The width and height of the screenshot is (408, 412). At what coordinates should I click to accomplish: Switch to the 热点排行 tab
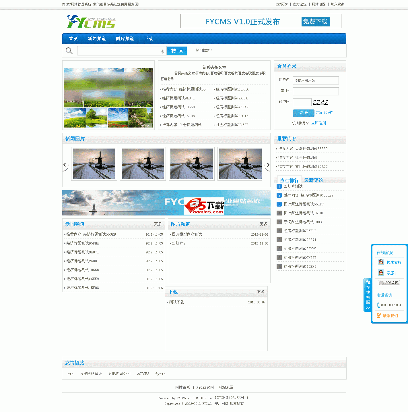click(289, 180)
